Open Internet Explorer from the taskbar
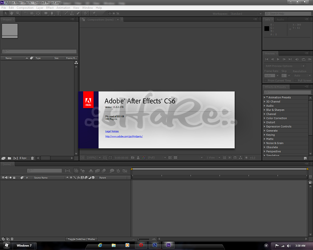The height and width of the screenshot is (250, 313). tap(100, 245)
